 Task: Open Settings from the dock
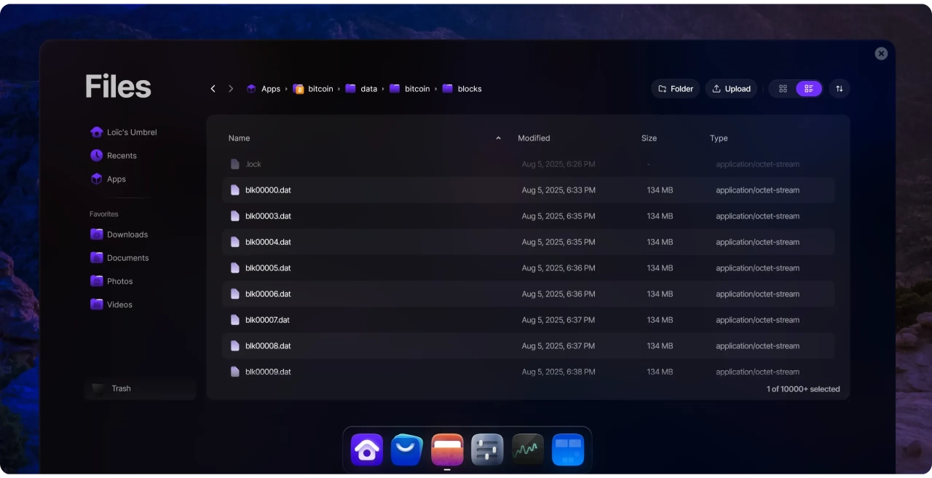[487, 450]
